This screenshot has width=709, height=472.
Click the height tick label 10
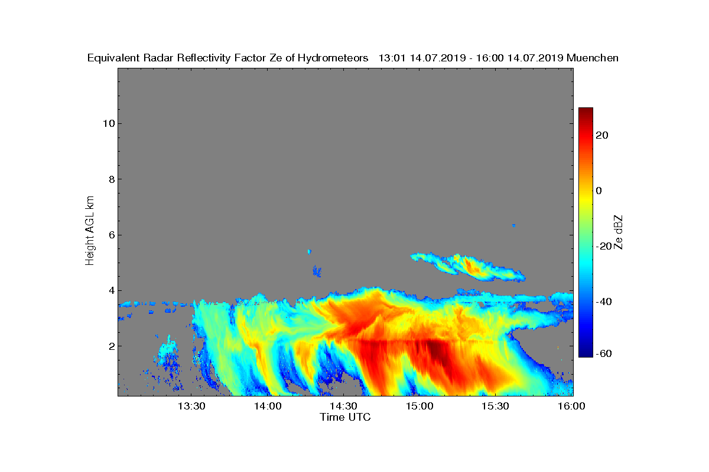coord(108,123)
